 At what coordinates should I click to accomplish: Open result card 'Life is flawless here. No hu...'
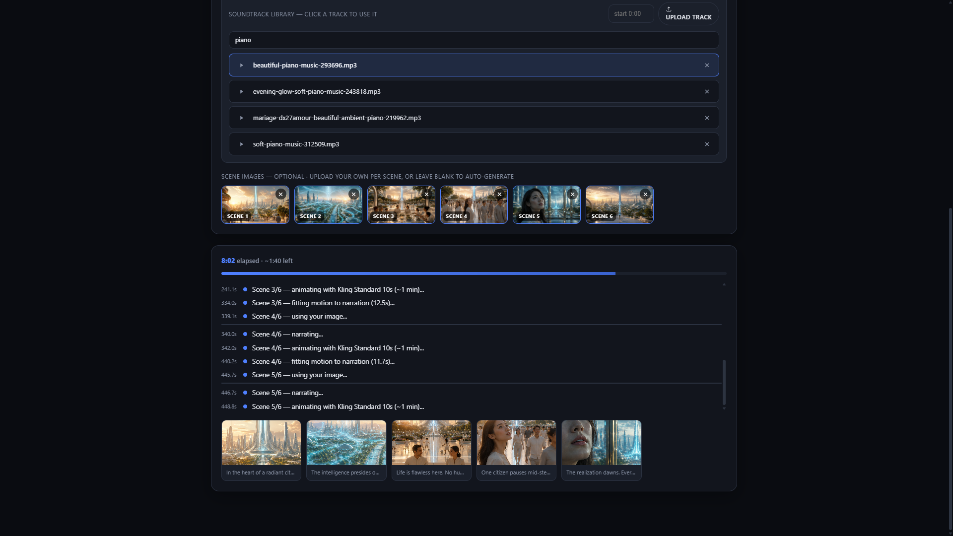point(431,450)
